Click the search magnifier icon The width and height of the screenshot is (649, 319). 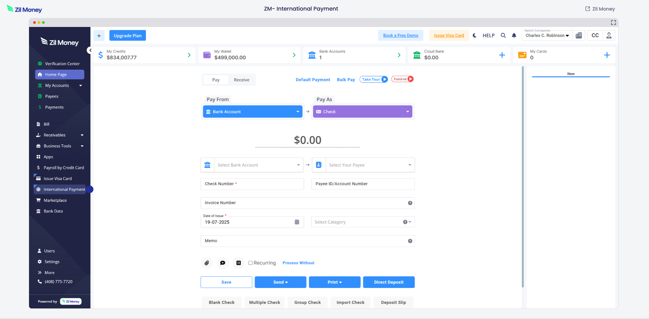pyautogui.click(x=503, y=35)
